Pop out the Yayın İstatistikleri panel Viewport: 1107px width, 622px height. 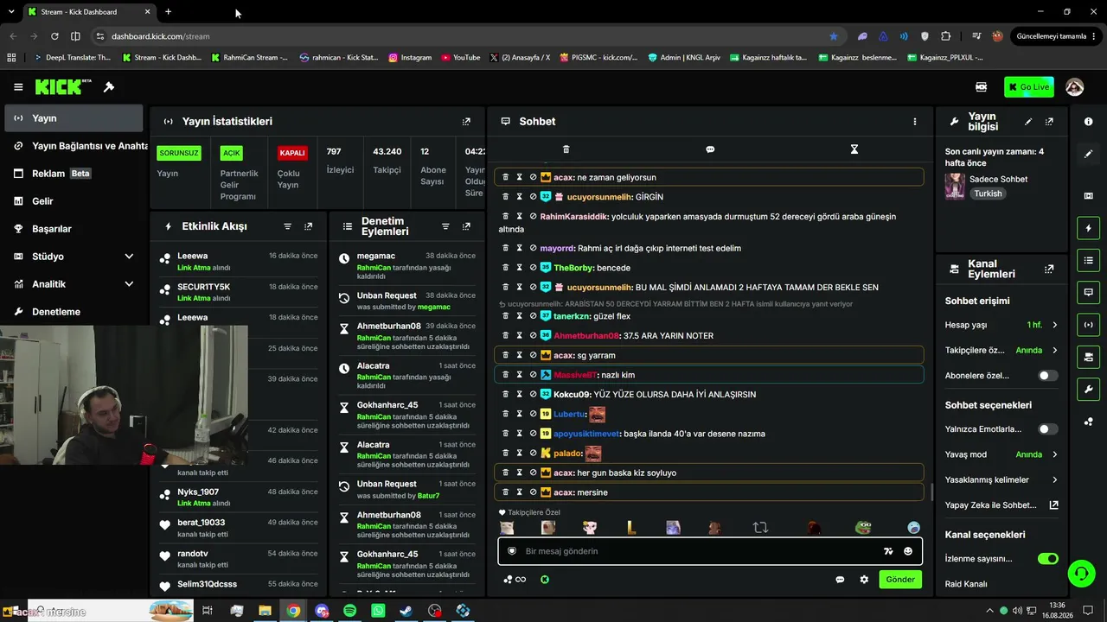[466, 122]
